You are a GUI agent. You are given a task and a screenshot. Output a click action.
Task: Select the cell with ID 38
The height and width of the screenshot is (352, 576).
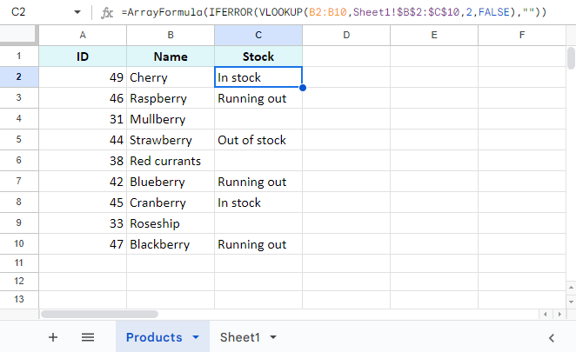83,161
